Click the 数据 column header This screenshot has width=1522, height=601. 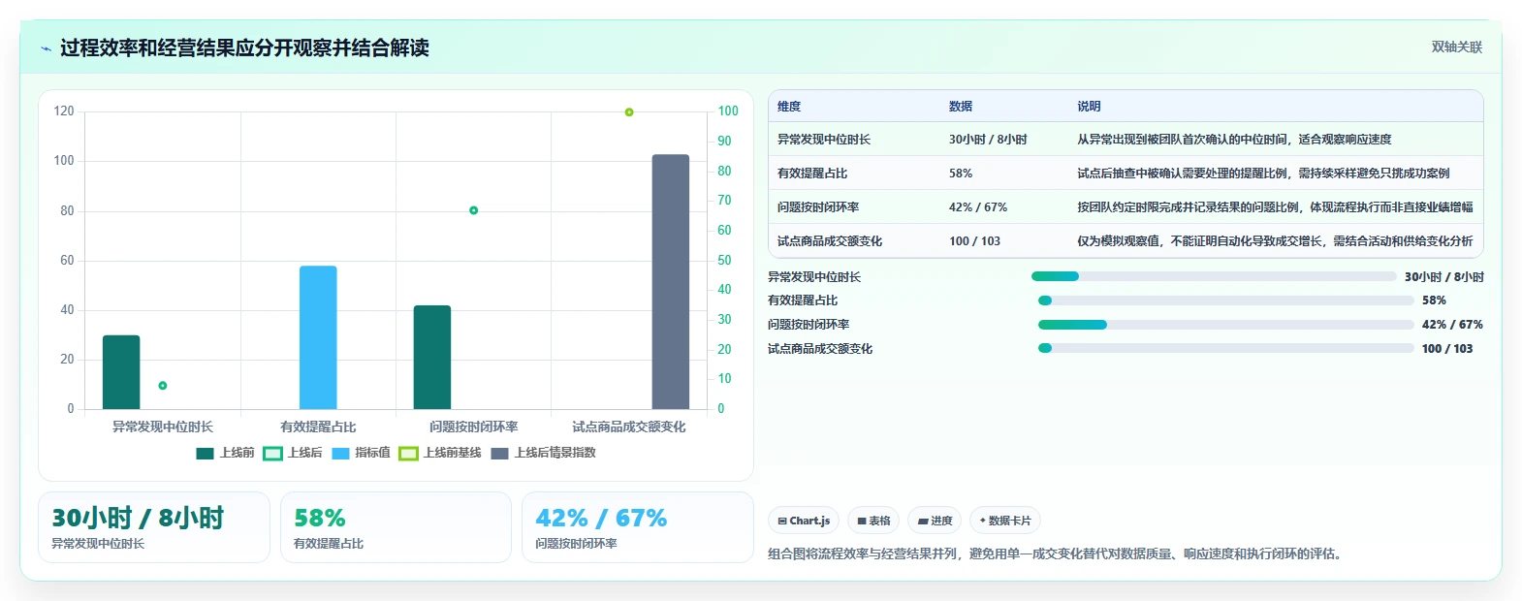pyautogui.click(x=961, y=107)
